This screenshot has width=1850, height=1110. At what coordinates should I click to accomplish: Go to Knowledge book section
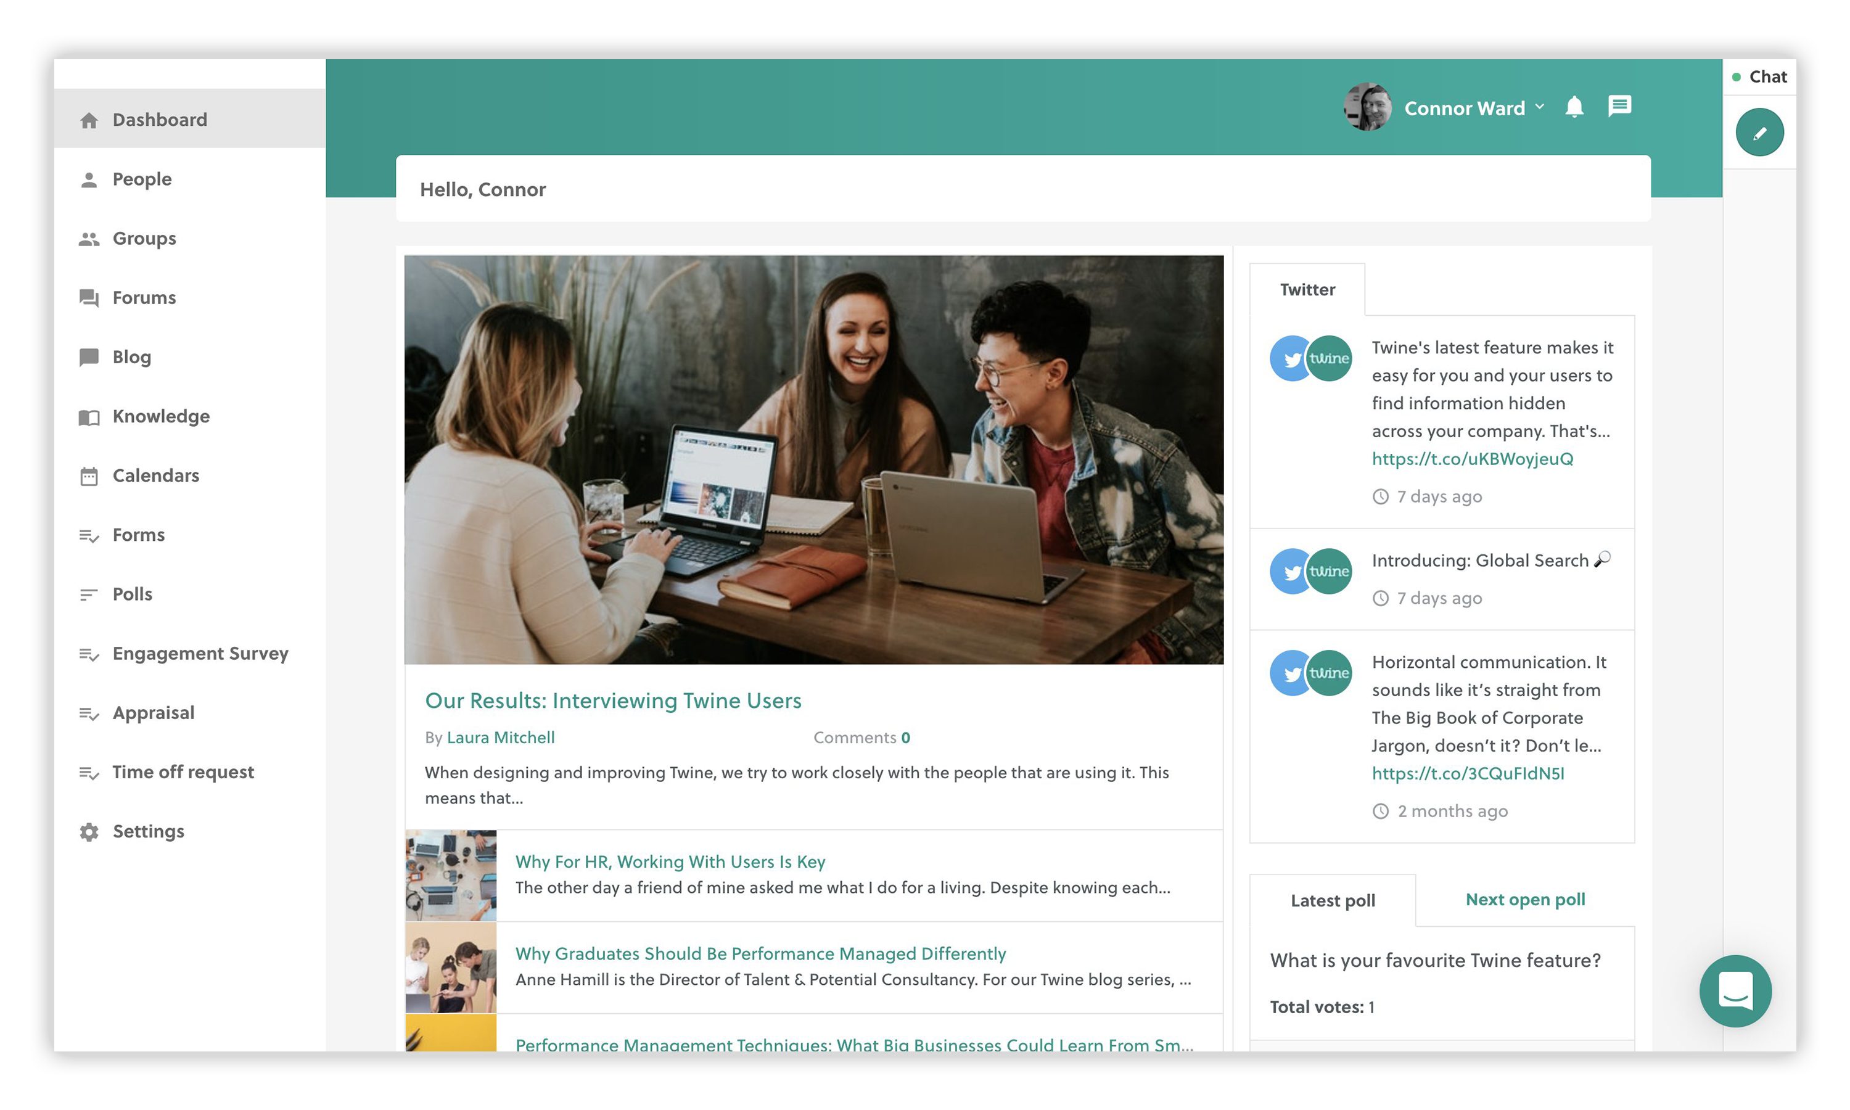(161, 417)
